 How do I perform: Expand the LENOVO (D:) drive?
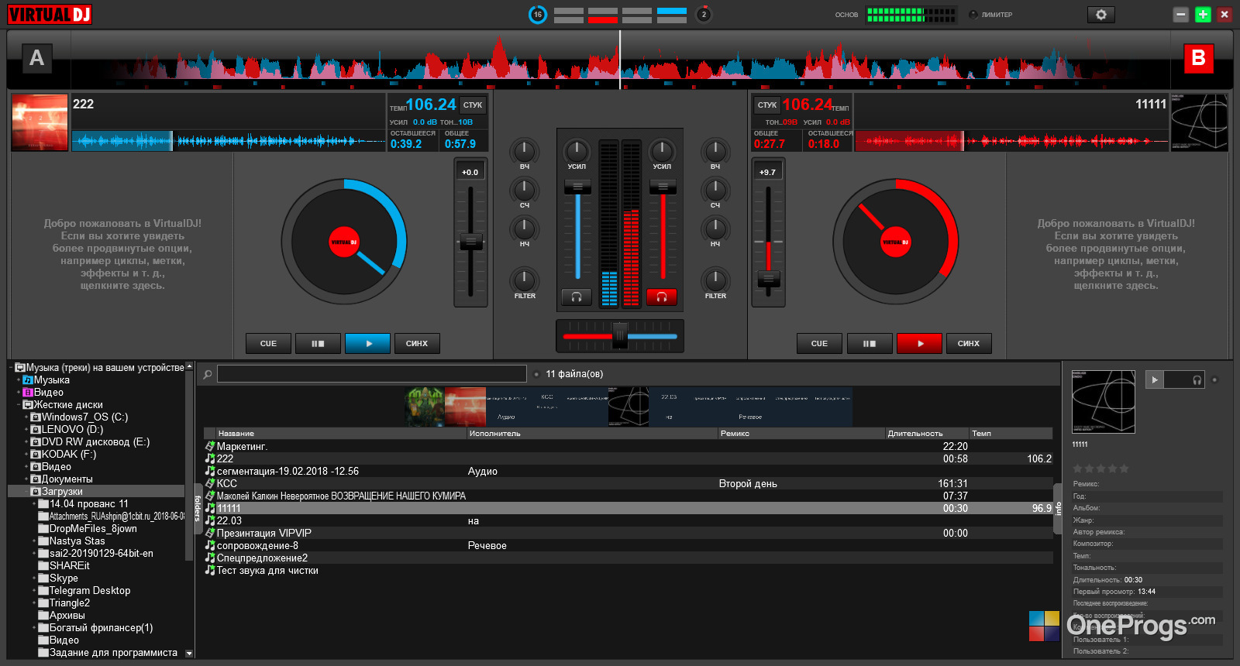click(26, 430)
